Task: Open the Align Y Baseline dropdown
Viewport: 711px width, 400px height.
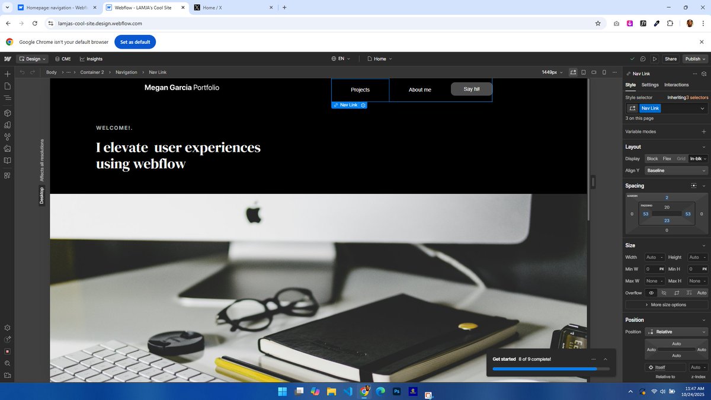Action: click(x=676, y=171)
